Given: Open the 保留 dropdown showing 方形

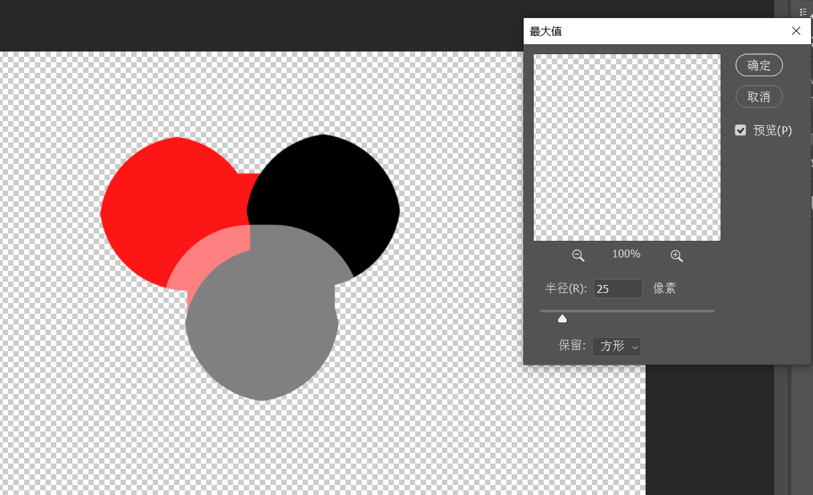Looking at the screenshot, I should click(617, 346).
